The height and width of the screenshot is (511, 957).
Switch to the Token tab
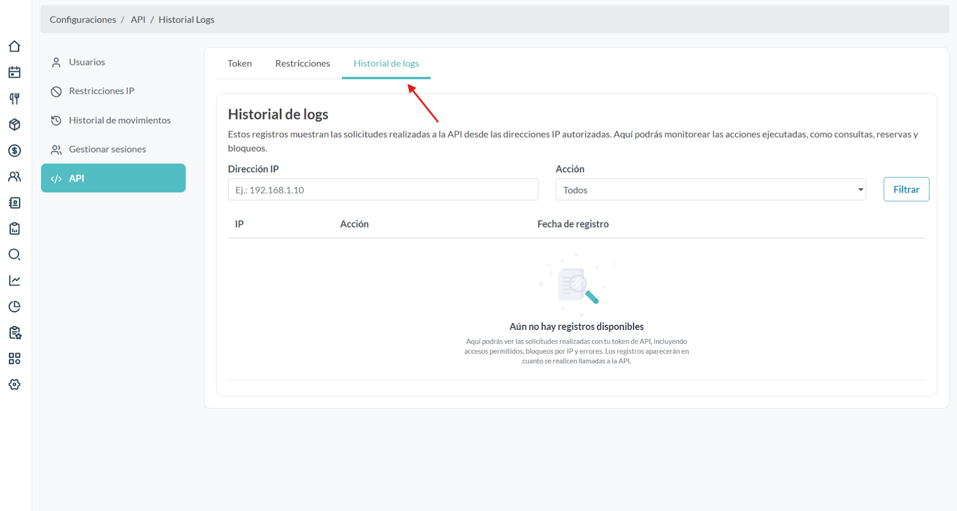point(239,63)
